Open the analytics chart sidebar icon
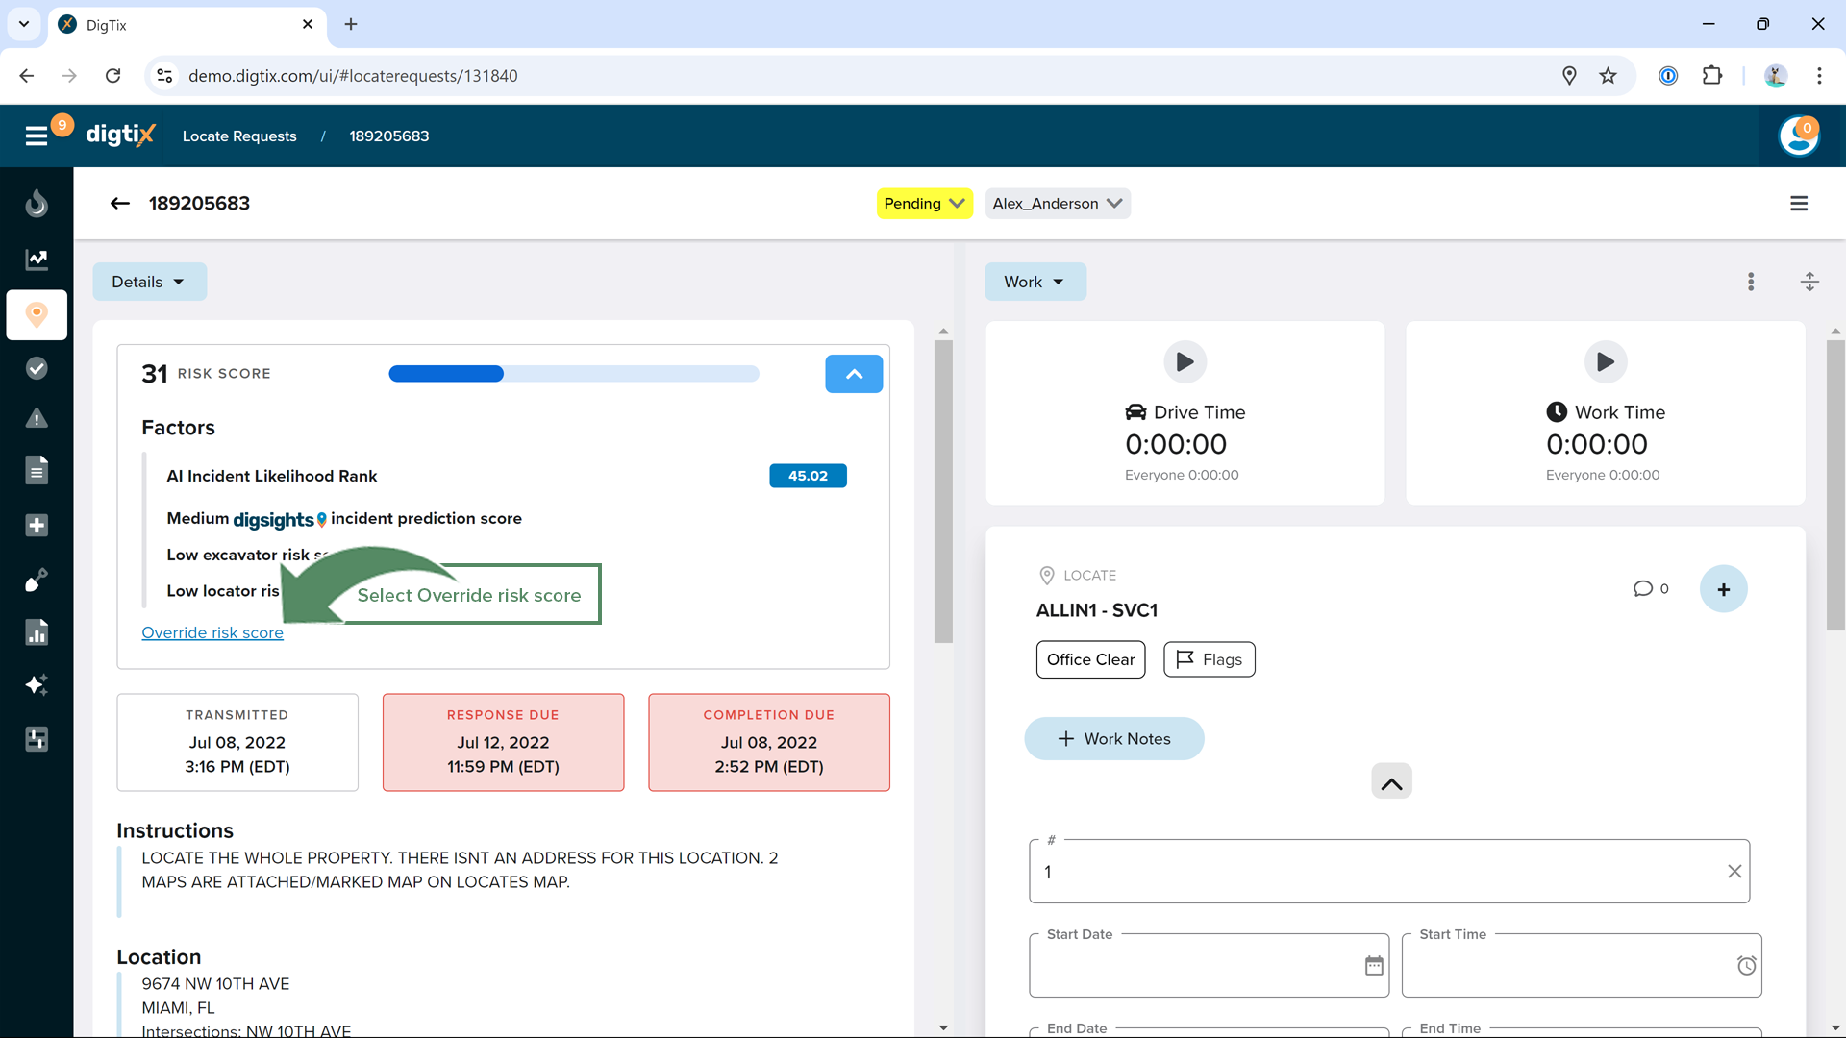 pos(37,259)
